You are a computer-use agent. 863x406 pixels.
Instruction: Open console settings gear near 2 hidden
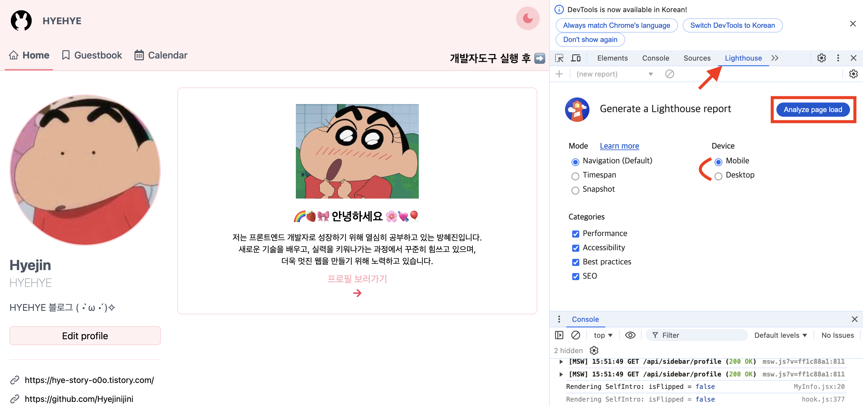(x=594, y=350)
